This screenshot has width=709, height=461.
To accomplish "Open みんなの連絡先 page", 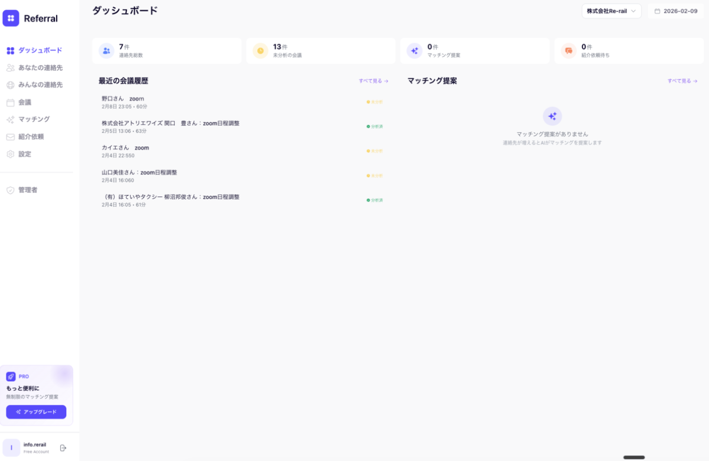I will pos(39,85).
